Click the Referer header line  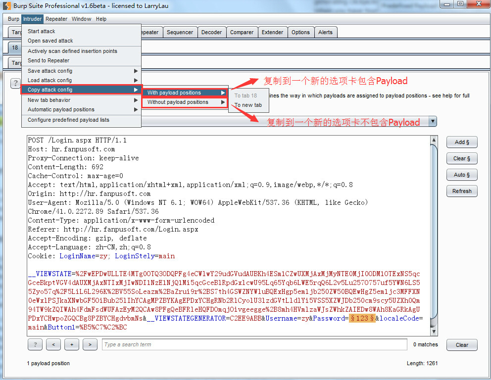pos(113,229)
